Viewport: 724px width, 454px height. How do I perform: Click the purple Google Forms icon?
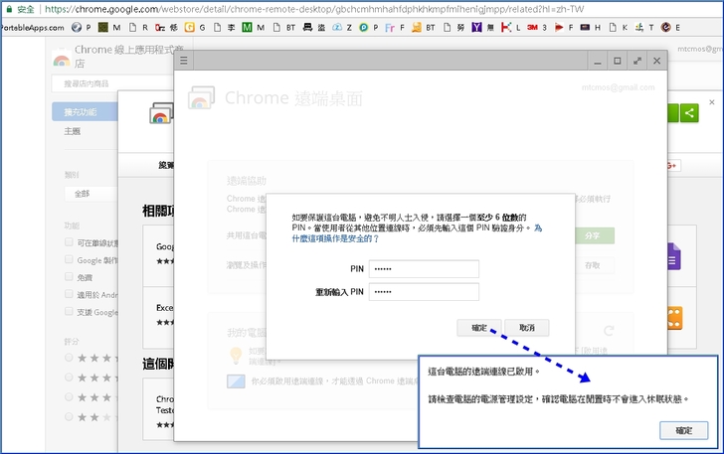coord(672,257)
